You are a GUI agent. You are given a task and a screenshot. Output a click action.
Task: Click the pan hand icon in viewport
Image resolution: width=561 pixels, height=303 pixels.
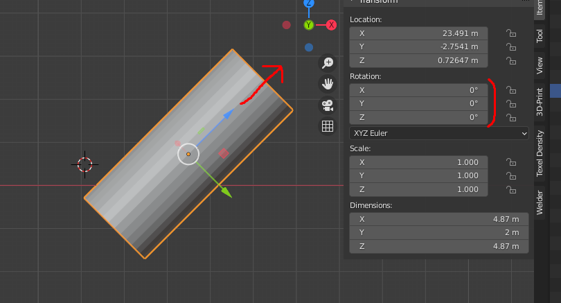click(x=328, y=84)
